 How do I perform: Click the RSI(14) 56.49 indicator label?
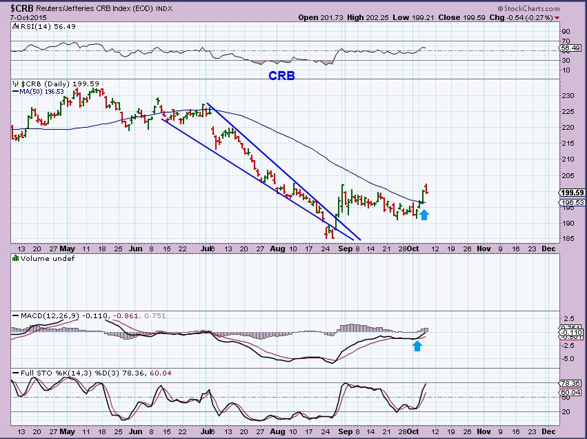tap(48, 26)
